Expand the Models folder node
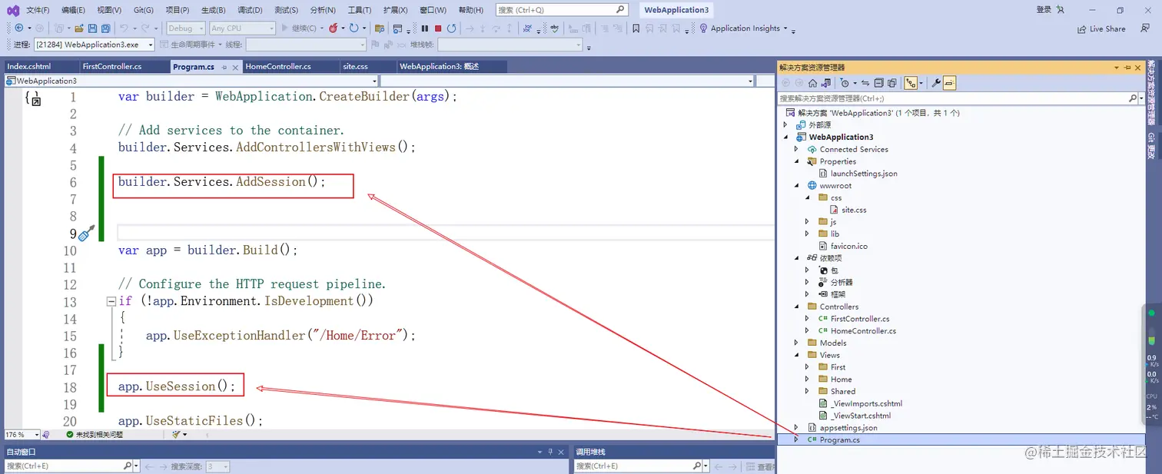Screen dimensions: 1162x474 [796, 343]
